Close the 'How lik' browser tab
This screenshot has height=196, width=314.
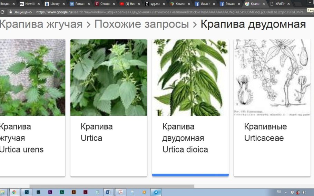(39, 4)
